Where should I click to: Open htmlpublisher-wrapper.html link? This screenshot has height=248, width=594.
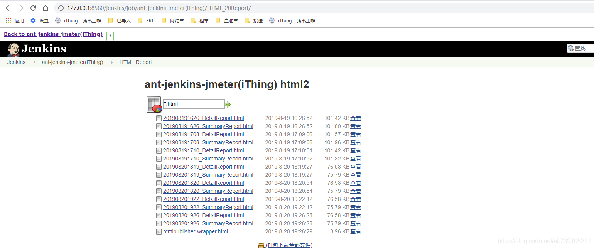(x=196, y=231)
